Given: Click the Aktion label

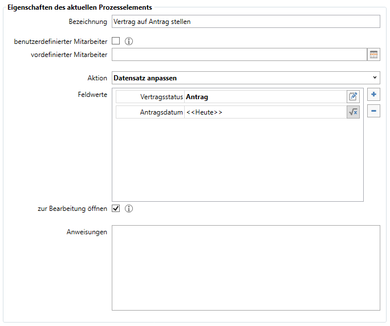Looking at the screenshot, I should pyautogui.click(x=97, y=78).
